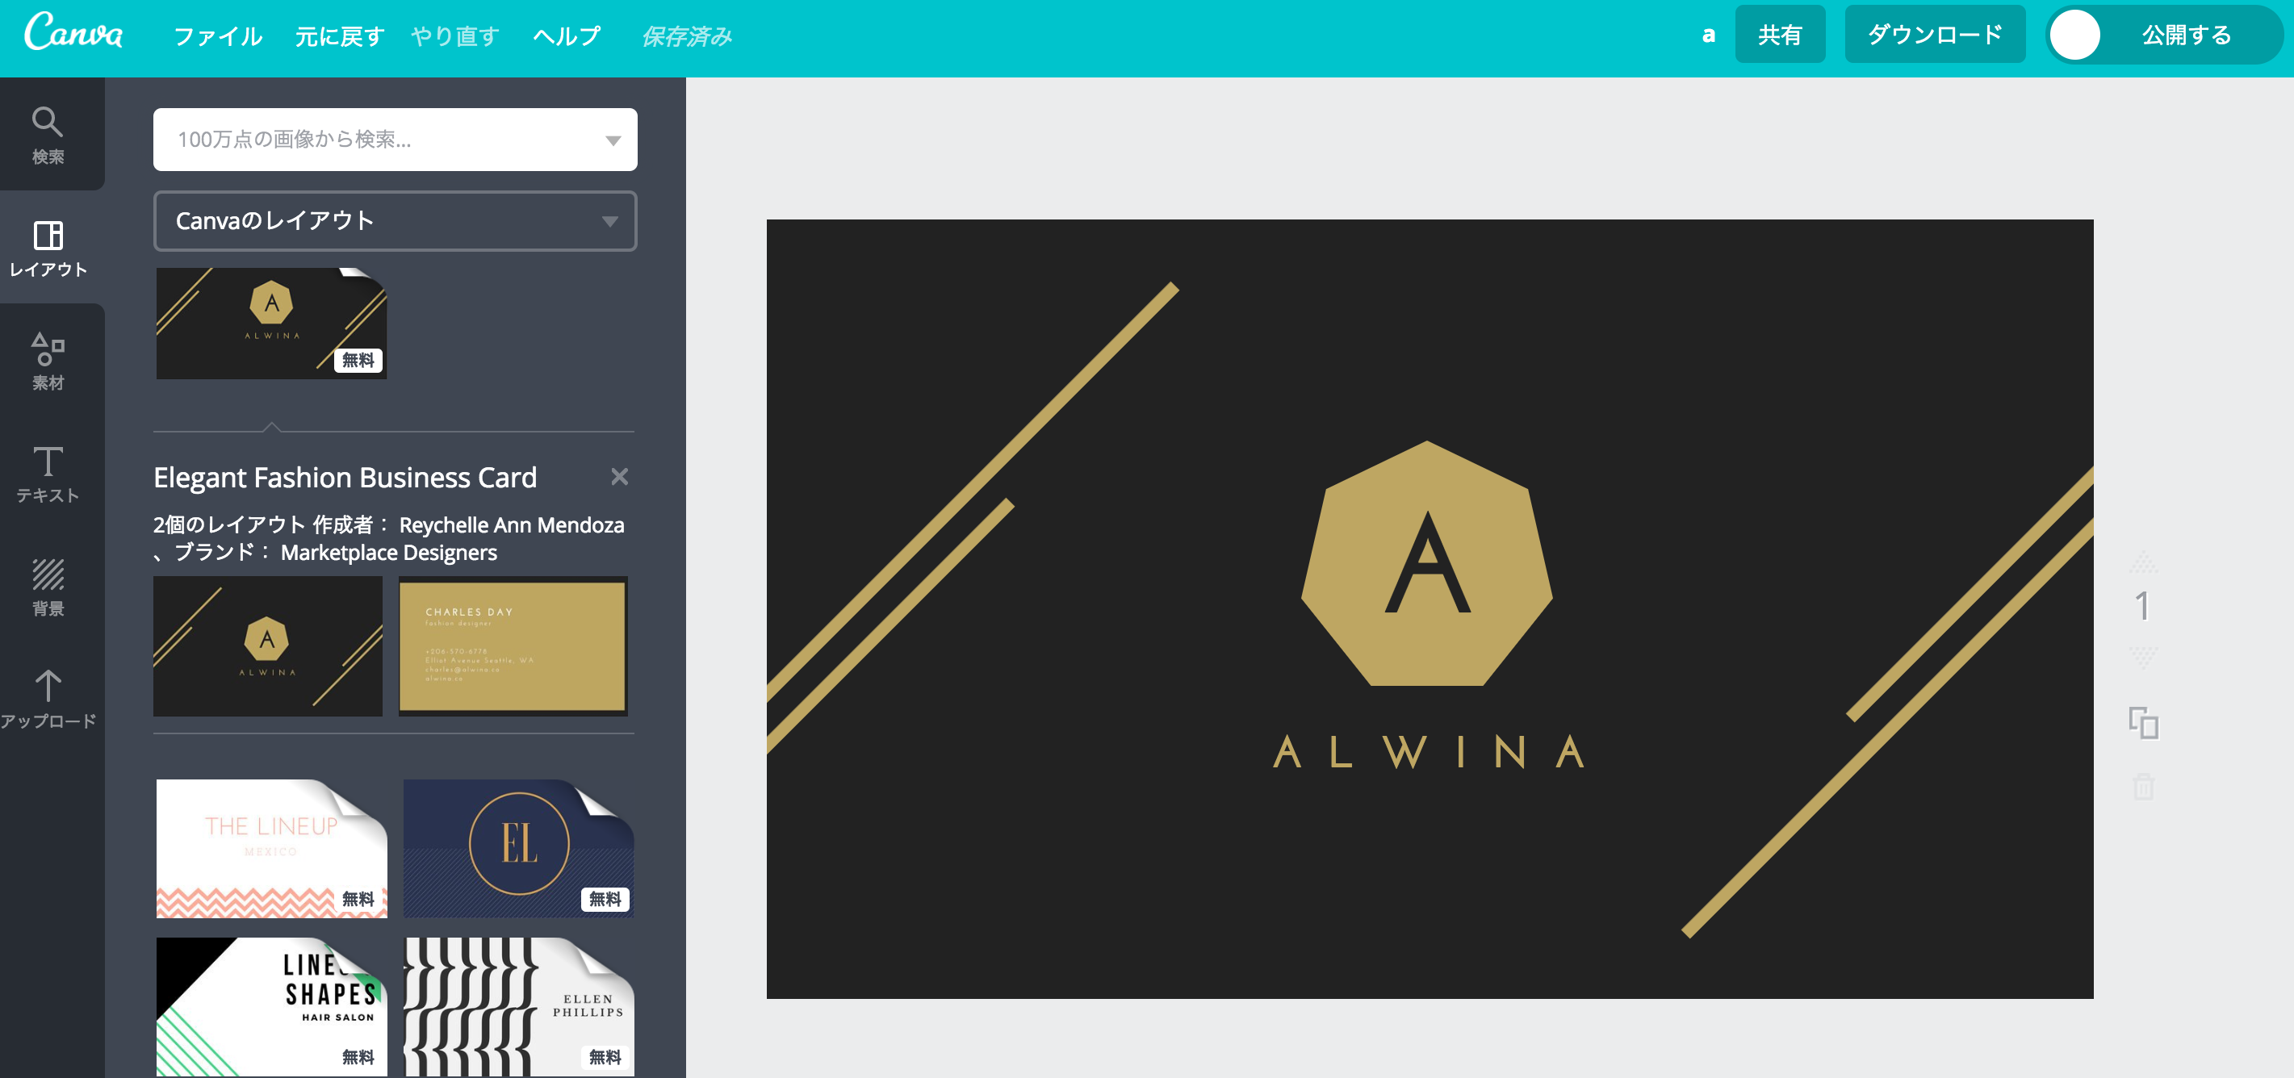Viewport: 2294px width, 1078px height.
Task: Click the 背景 (Background) icon in sidebar
Action: click(51, 585)
